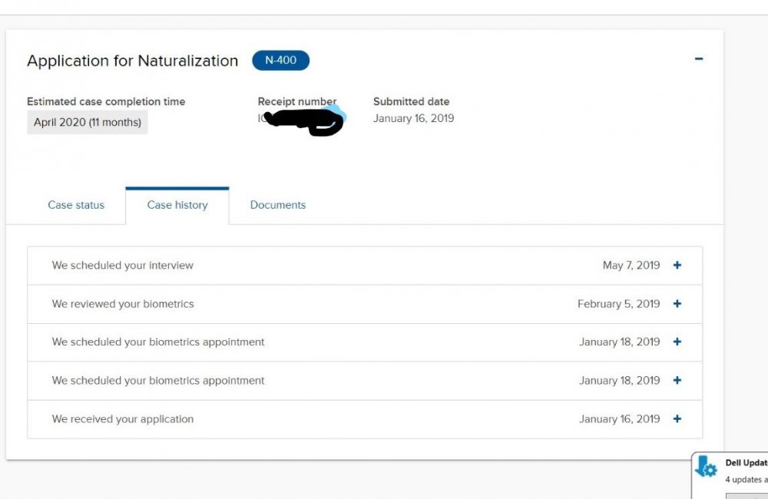
Task: Click the April 2020 estimated completion box
Action: click(x=88, y=122)
